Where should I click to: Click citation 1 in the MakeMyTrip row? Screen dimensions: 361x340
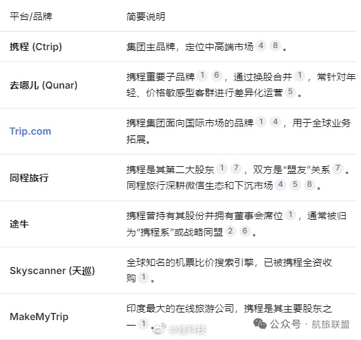point(144,324)
